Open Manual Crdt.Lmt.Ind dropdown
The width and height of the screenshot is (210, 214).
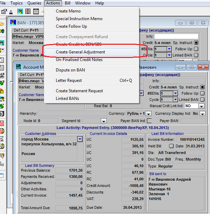point(201,106)
